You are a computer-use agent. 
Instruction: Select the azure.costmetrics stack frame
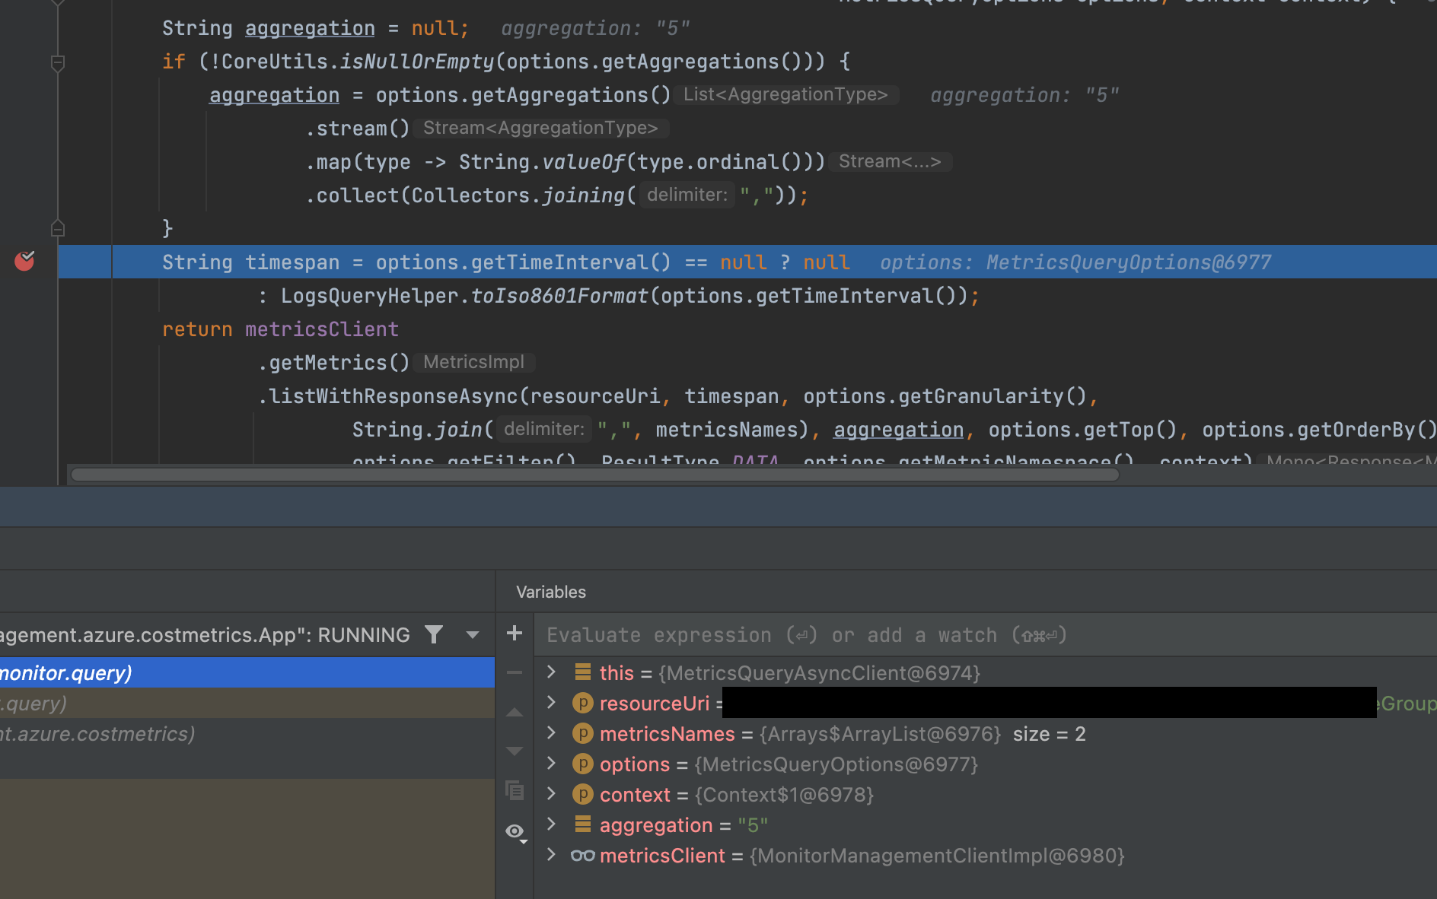[x=247, y=734]
